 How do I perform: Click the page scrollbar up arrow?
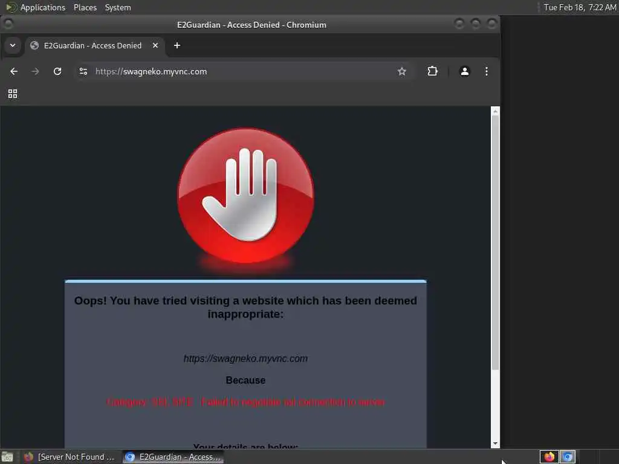tap(495, 111)
